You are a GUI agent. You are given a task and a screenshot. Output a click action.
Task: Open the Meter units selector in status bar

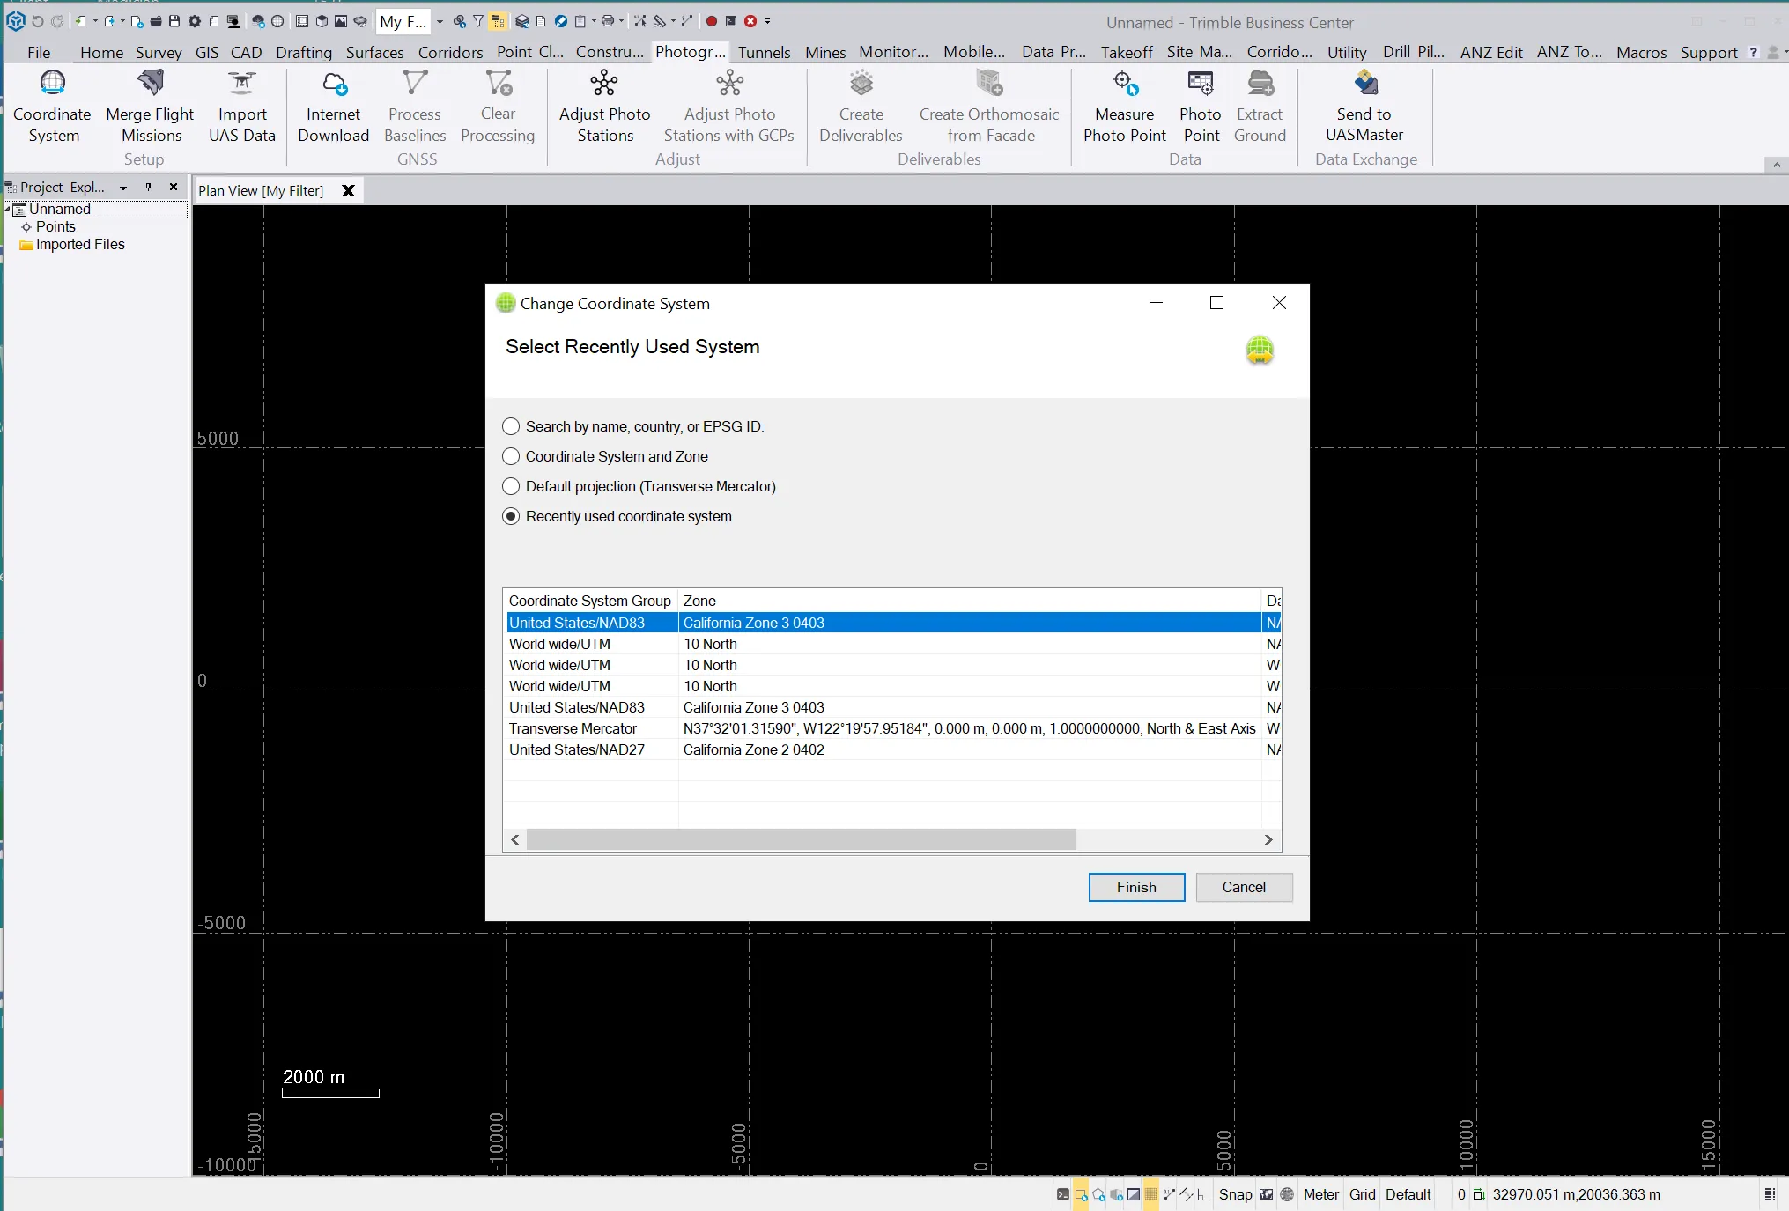[x=1320, y=1194]
